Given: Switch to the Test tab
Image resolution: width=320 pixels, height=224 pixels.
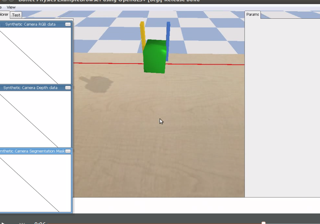Looking at the screenshot, I should point(16,15).
